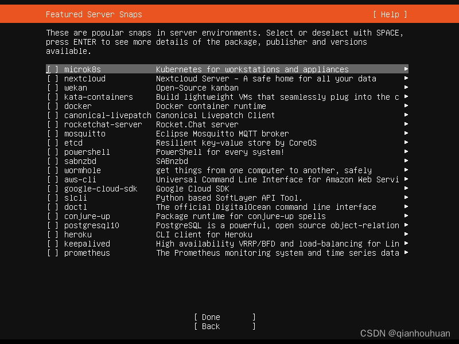This screenshot has width=459, height=344.
Task: Select the heroku snap checkbox
Action: [53, 234]
